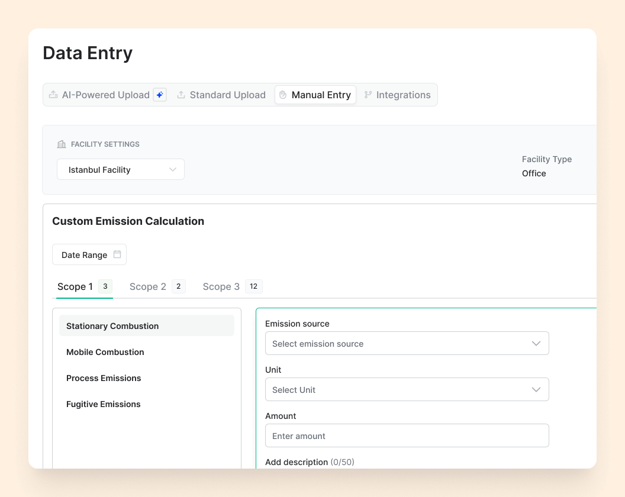Click the upload icon beside AI-Powered Upload
The height and width of the screenshot is (497, 625).
[53, 95]
